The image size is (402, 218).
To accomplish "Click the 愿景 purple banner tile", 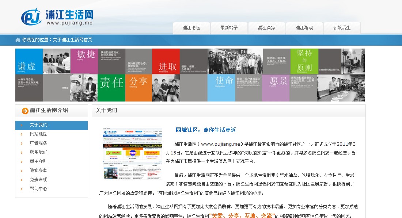I will tap(276, 88).
